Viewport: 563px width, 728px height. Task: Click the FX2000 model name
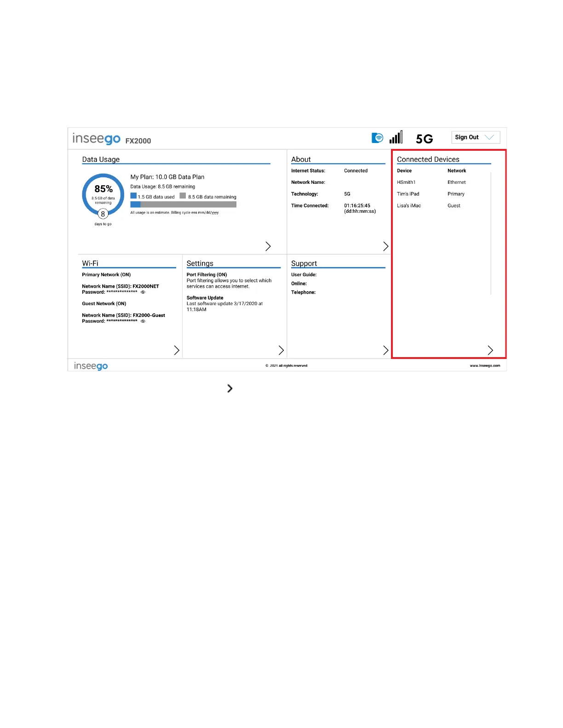(x=138, y=141)
